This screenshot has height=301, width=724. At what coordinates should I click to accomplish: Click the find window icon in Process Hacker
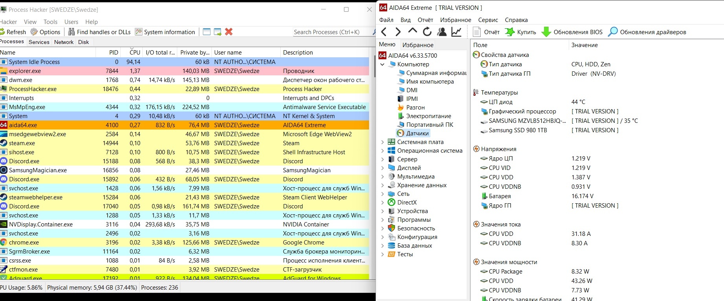click(x=207, y=32)
